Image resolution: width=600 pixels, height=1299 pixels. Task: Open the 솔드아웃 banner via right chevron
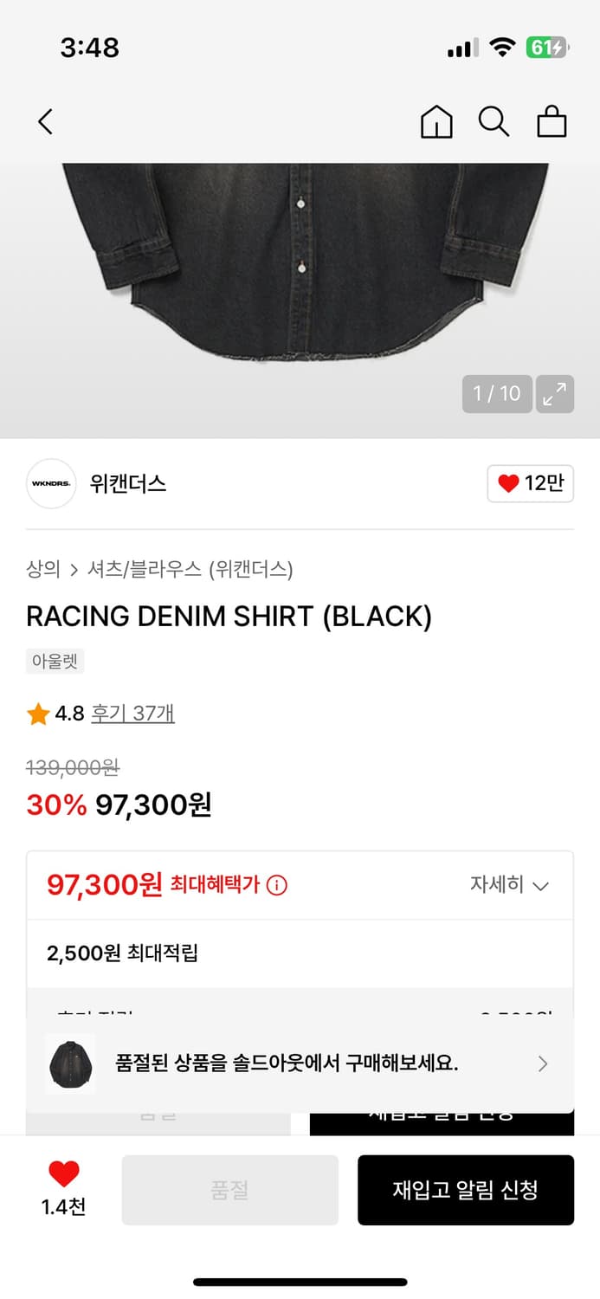tap(543, 1063)
